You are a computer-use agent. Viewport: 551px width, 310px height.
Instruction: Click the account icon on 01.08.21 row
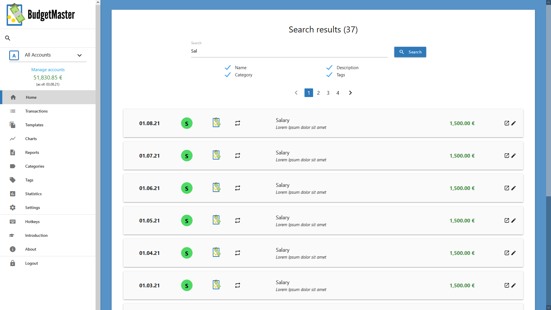click(216, 123)
